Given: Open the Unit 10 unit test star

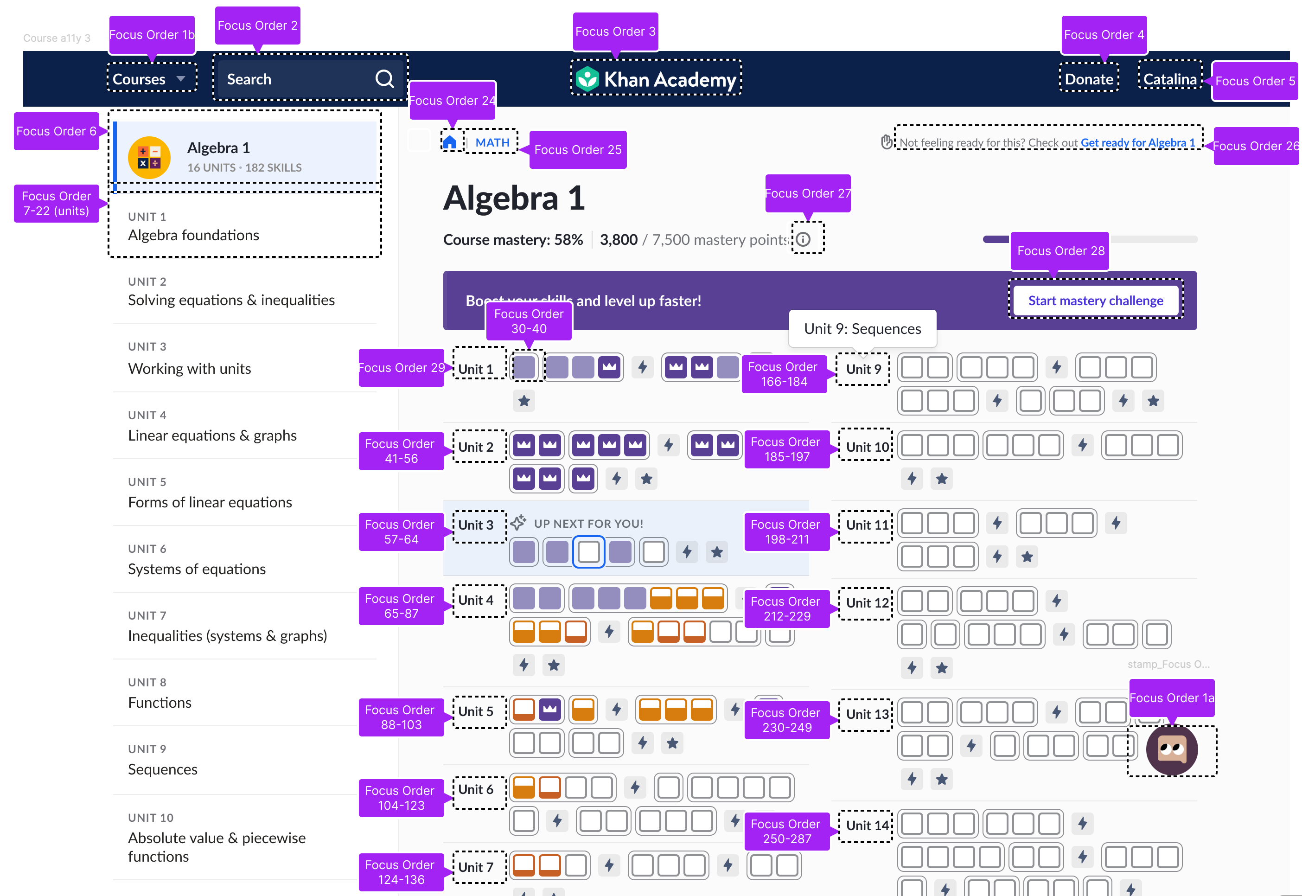Looking at the screenshot, I should click(x=942, y=479).
